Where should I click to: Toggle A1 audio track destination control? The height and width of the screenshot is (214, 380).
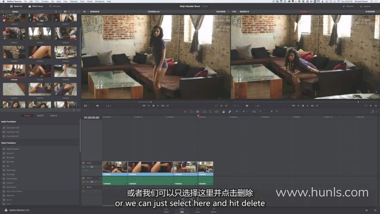tap(84, 178)
